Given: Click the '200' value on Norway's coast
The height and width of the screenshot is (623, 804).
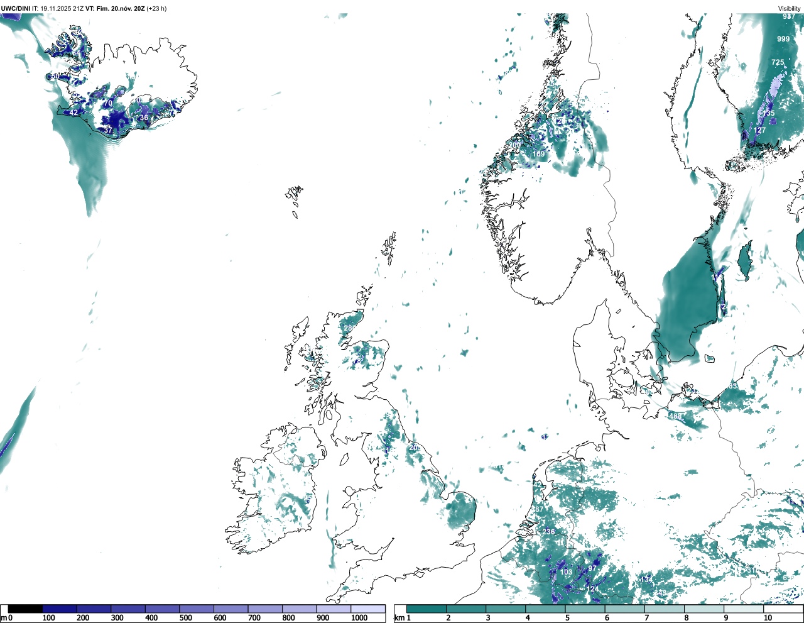Looking at the screenshot, I should point(514,145).
